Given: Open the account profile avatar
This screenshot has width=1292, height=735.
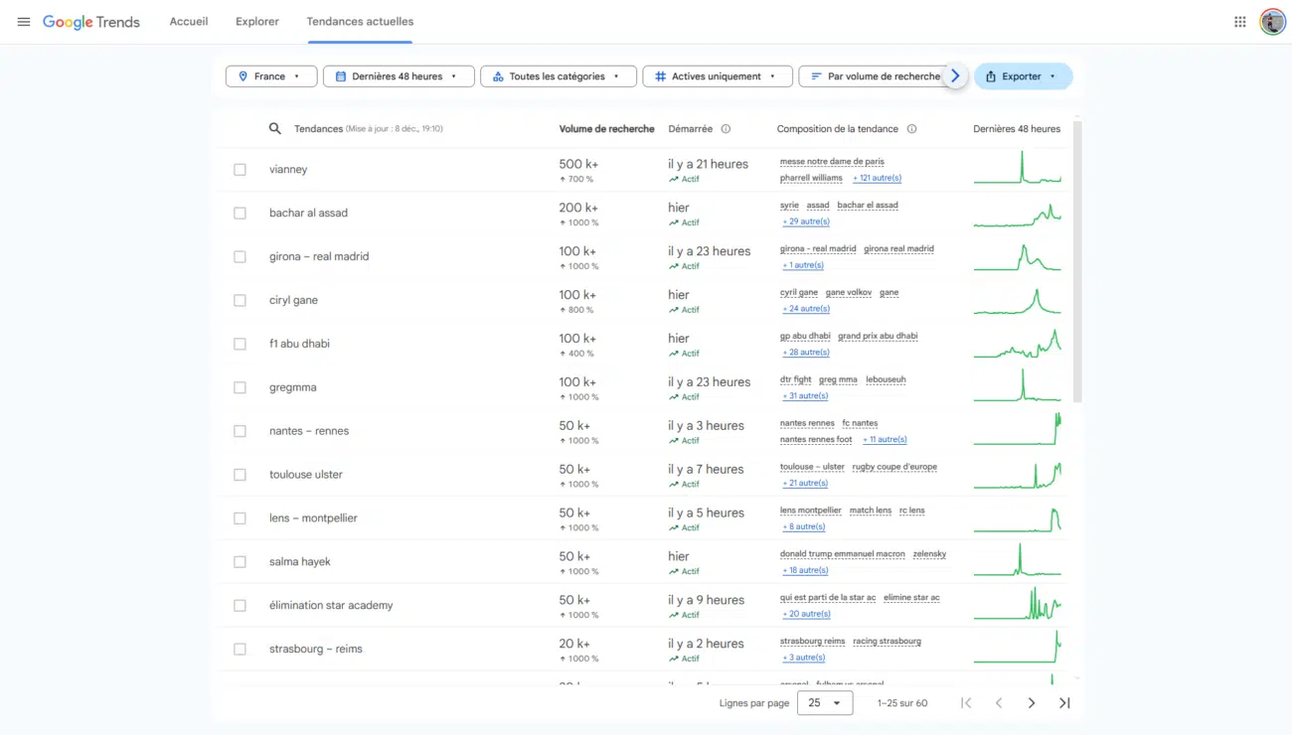Looking at the screenshot, I should (1272, 22).
